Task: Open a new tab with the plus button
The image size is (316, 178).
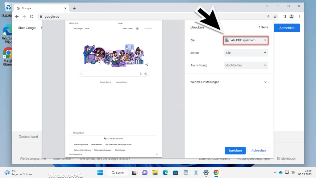Action: 74,8
